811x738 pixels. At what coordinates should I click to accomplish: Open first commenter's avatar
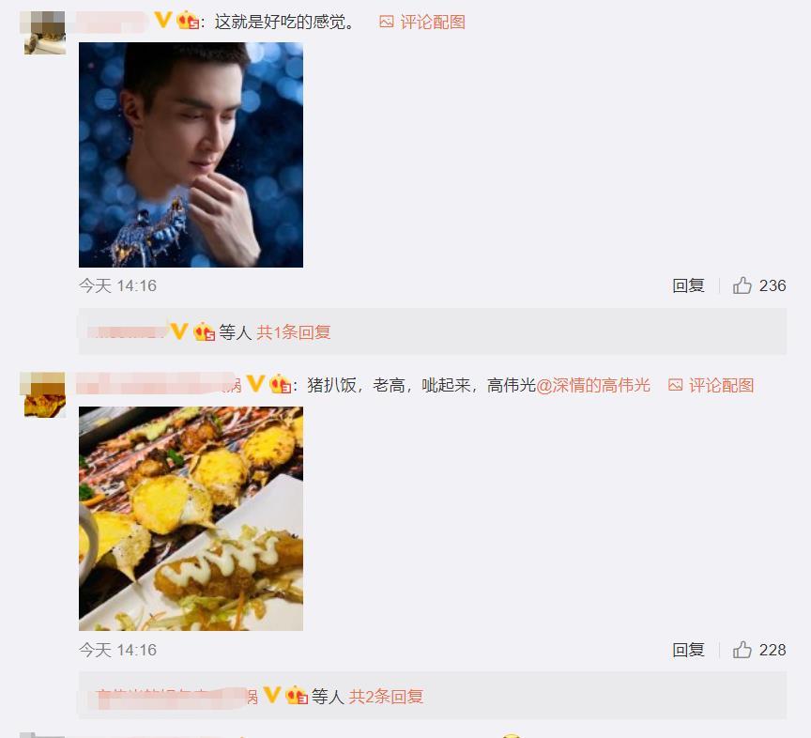[x=44, y=33]
